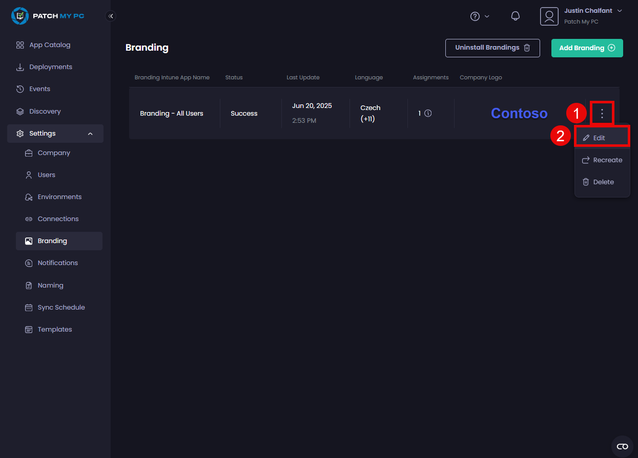Collapse the sidebar with double-chevron button

(x=111, y=16)
